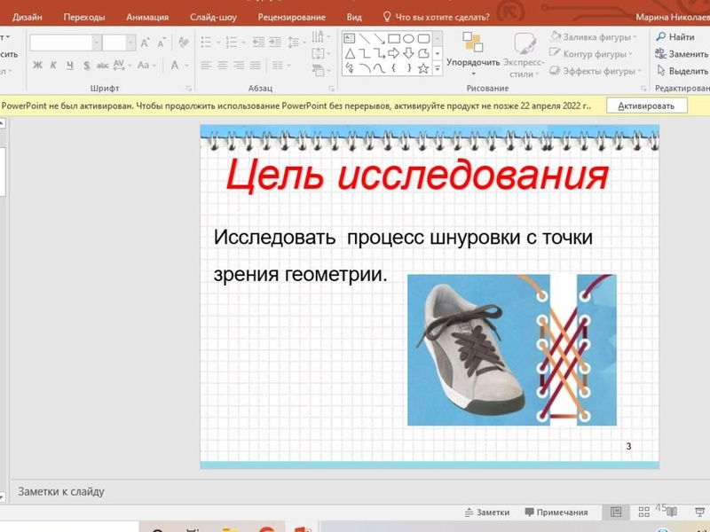Apply bold formatting with the Ж icon
Viewport: 710px width, 532px height.
tap(36, 66)
